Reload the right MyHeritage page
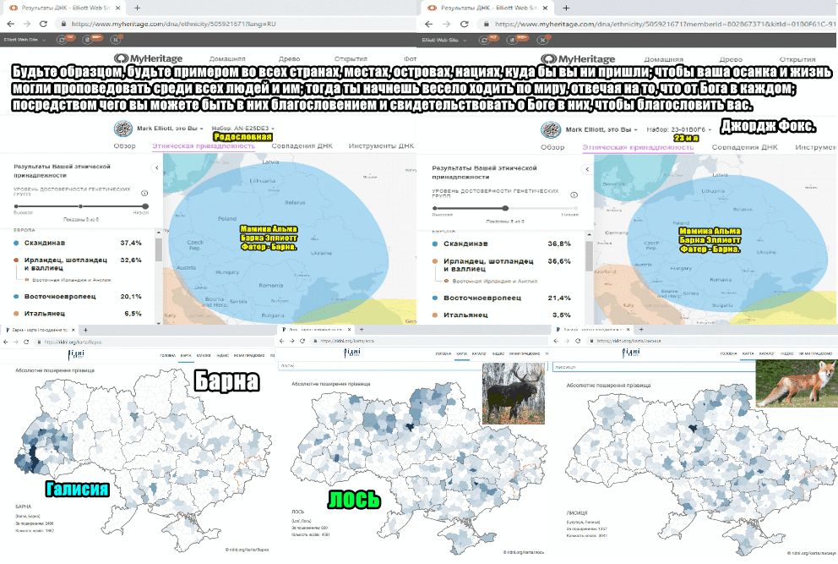Image resolution: width=838 pixels, height=564 pixels. point(464,24)
